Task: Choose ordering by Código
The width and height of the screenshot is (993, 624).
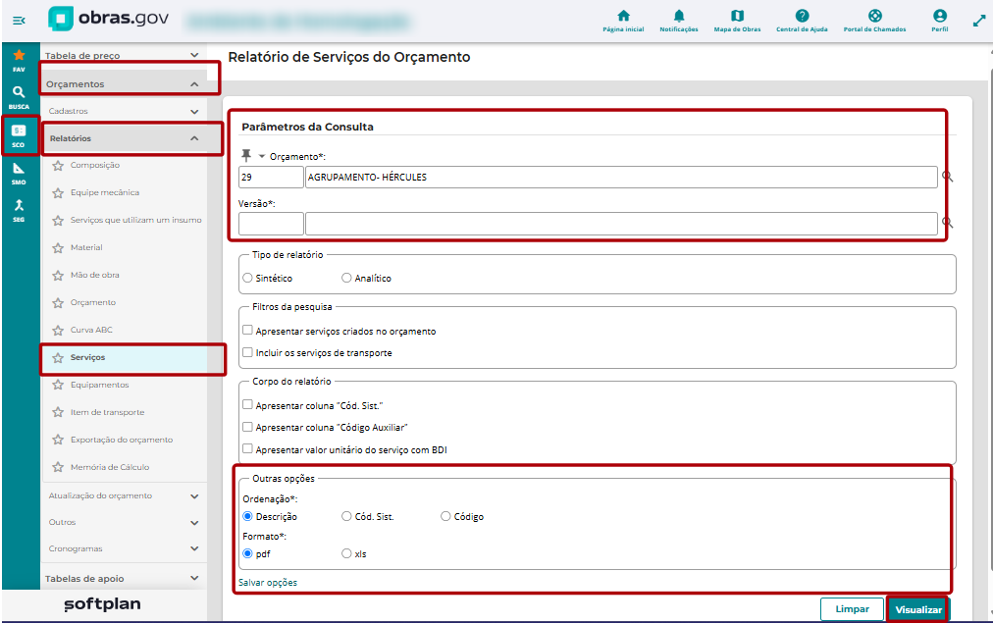Action: pos(445,516)
